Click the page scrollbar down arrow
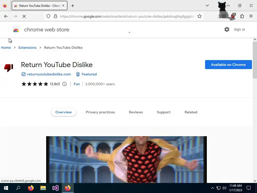 pos(255,181)
